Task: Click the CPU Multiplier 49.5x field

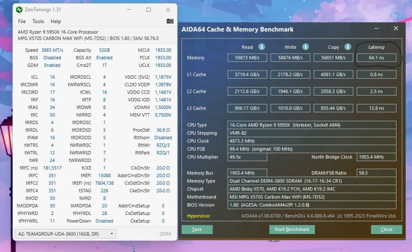Action: pyautogui.click(x=247, y=157)
